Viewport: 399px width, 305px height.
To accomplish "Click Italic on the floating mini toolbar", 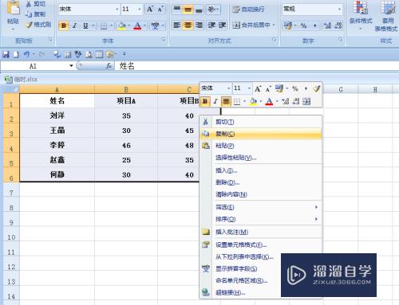I will click(x=215, y=101).
